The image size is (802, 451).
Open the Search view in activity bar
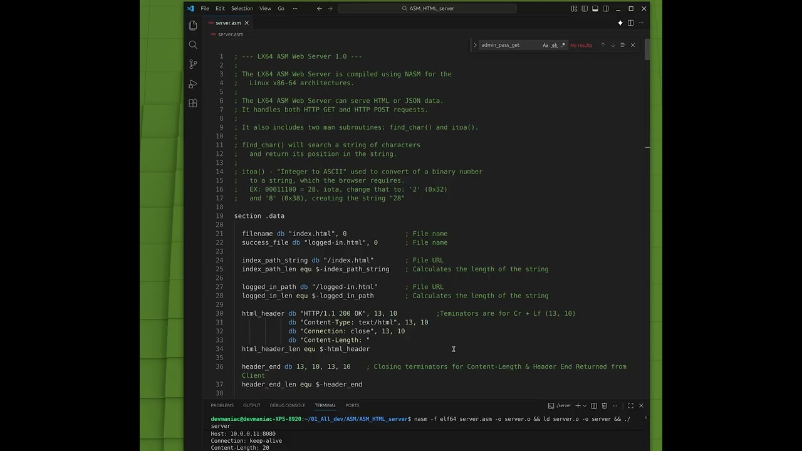[x=193, y=45]
